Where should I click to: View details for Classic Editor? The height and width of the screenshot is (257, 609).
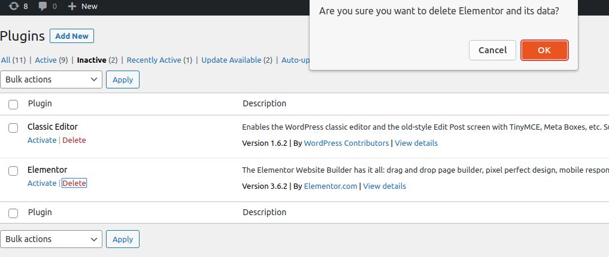point(416,143)
